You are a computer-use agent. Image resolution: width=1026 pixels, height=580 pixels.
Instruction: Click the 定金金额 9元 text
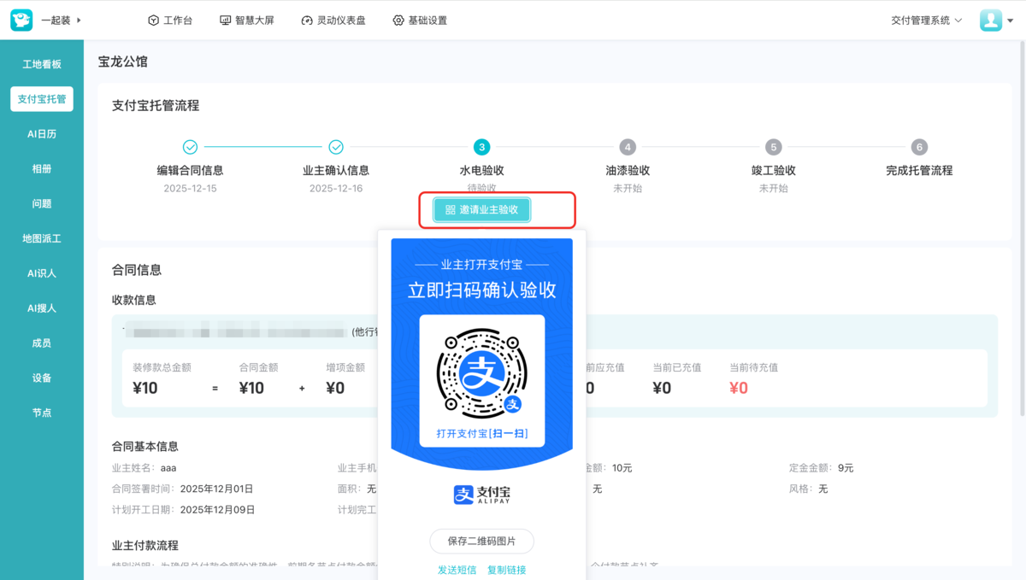click(822, 468)
